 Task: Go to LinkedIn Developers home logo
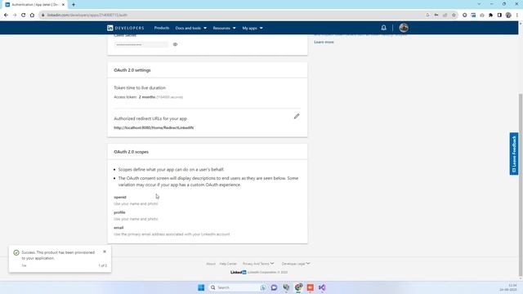click(125, 28)
